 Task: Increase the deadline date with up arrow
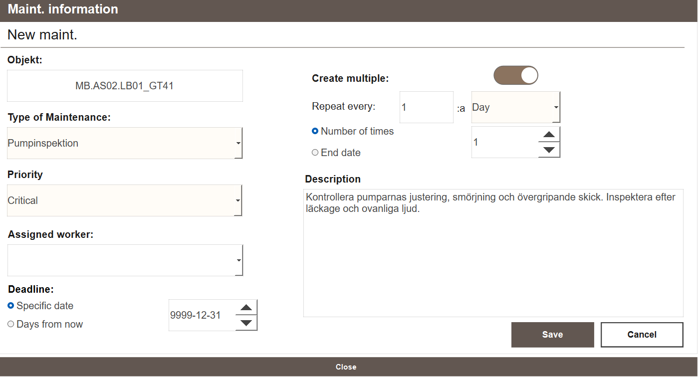pyautogui.click(x=246, y=308)
